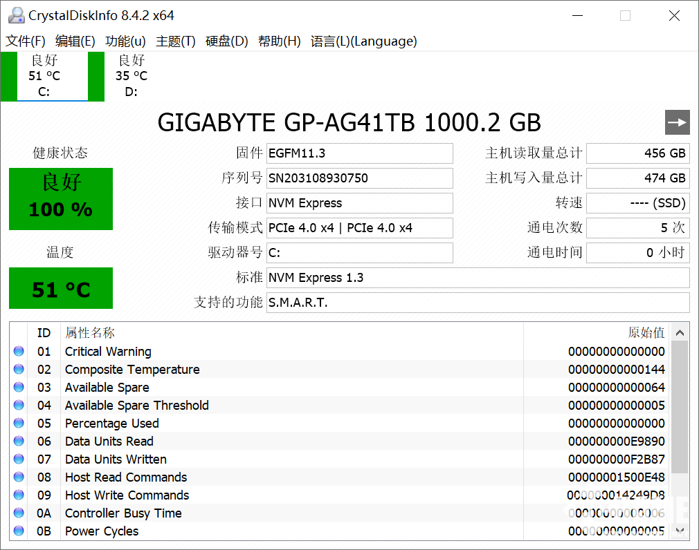Click the status orb for Data Units Written
This screenshot has height=550, width=699.
pyautogui.click(x=19, y=459)
